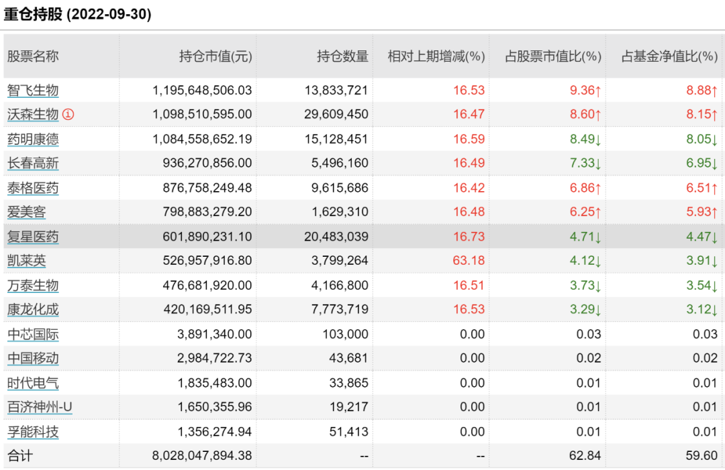This screenshot has width=725, height=470.
Task: Open the 智飞生物 stock link
Action: point(33,90)
